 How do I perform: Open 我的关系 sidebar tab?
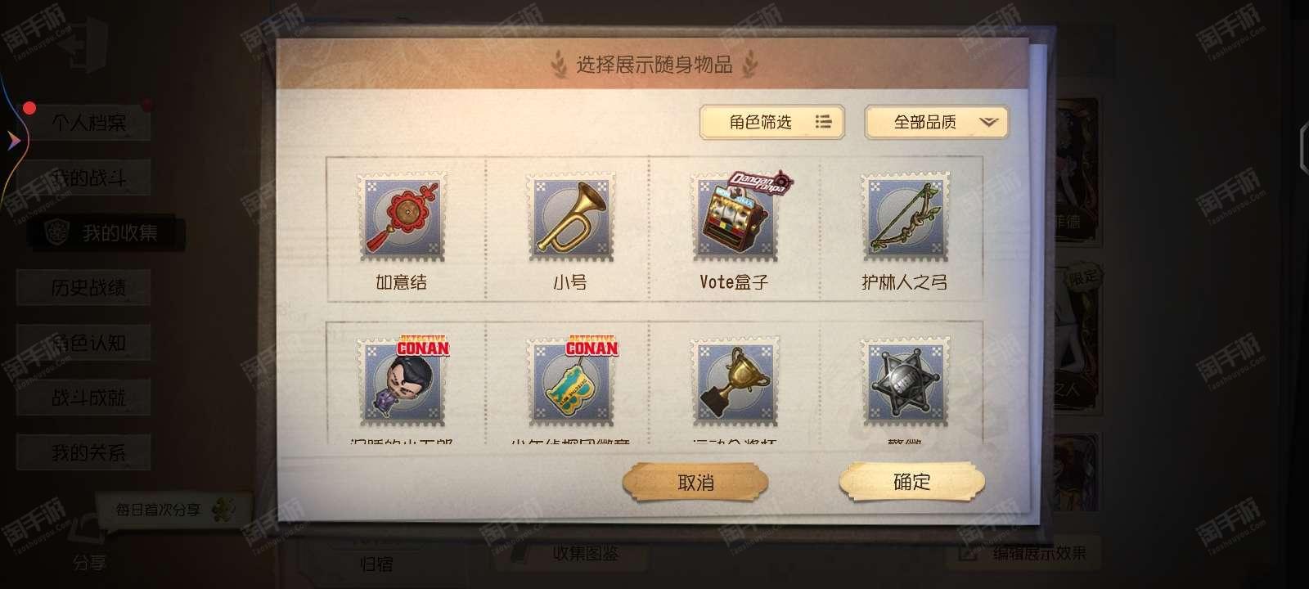click(x=88, y=452)
